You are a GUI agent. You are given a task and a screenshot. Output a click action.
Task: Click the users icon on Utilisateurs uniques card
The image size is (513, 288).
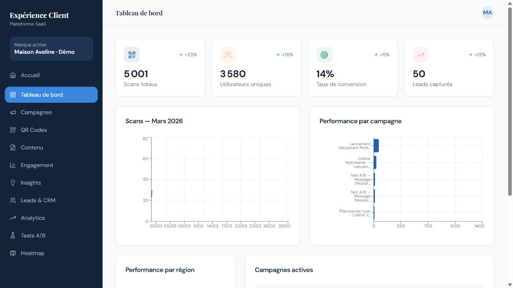[x=228, y=55]
